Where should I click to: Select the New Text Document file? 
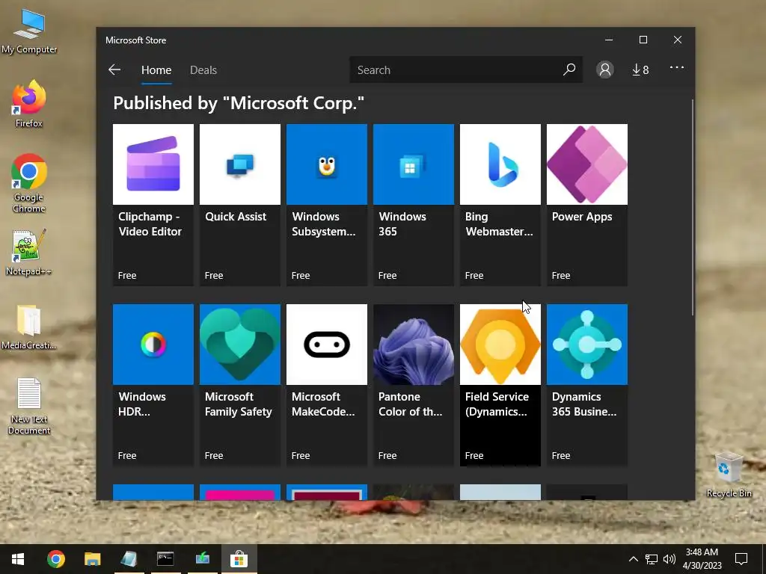tap(29, 406)
